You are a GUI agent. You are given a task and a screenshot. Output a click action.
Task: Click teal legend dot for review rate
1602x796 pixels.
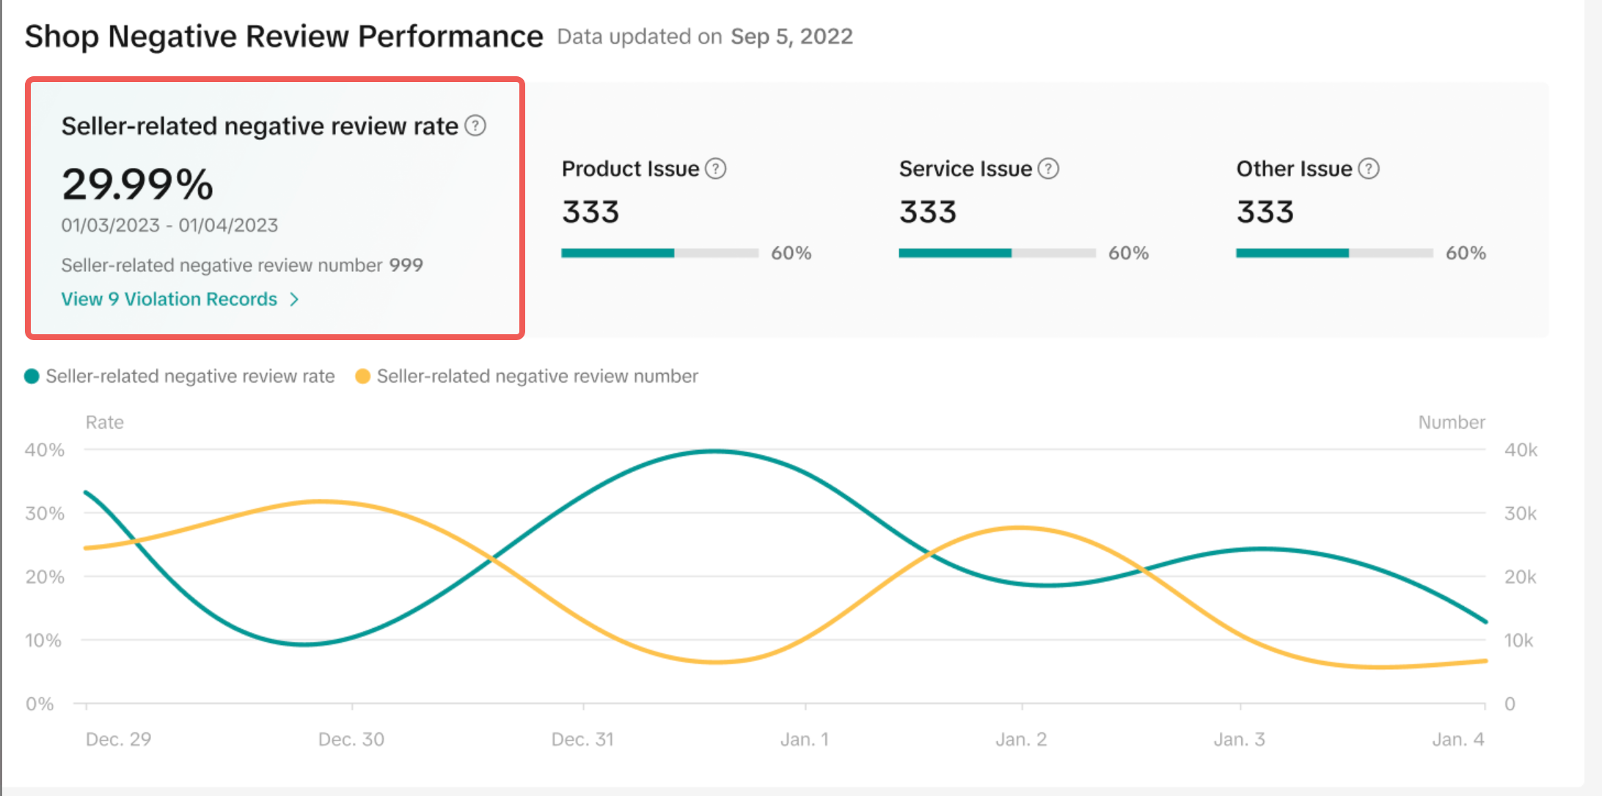tap(32, 376)
